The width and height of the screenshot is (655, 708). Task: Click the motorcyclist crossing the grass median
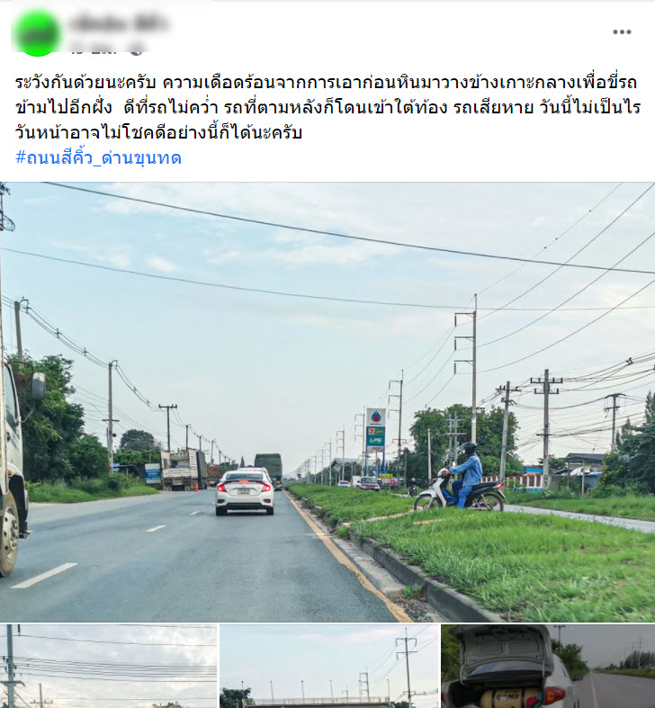[x=462, y=479]
